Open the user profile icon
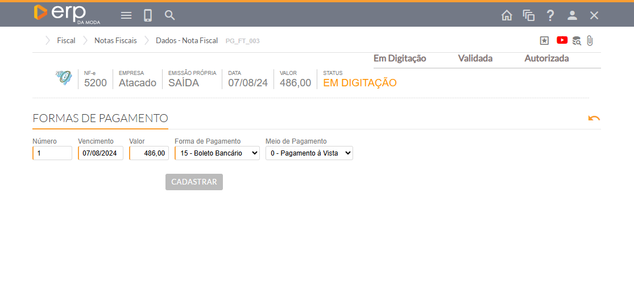The height and width of the screenshot is (293, 634). click(573, 15)
